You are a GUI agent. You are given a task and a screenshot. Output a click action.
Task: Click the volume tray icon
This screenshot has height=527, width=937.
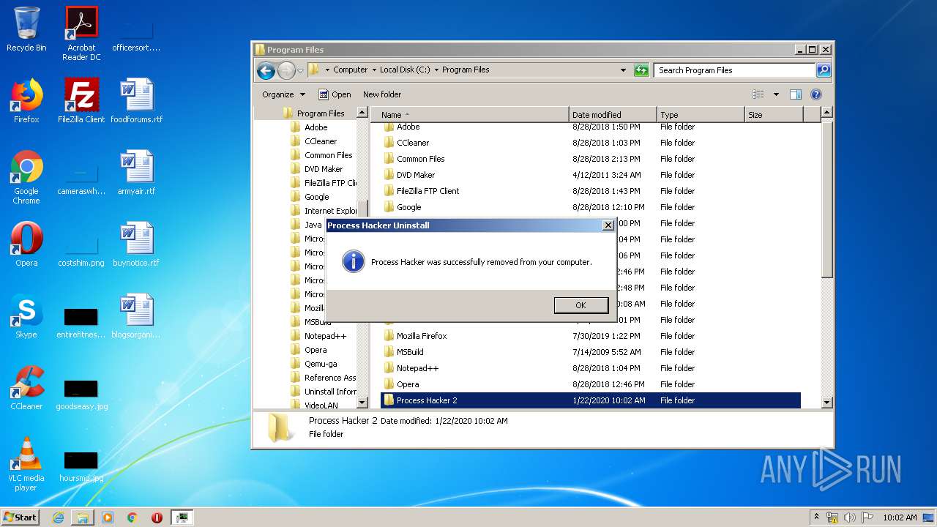click(x=850, y=517)
